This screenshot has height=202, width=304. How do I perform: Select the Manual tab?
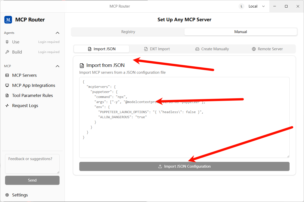(240, 32)
